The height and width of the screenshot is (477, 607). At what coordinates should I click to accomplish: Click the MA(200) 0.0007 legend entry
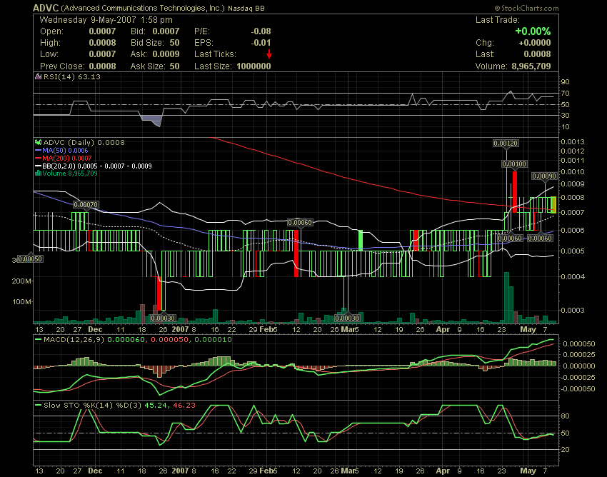[x=66, y=158]
